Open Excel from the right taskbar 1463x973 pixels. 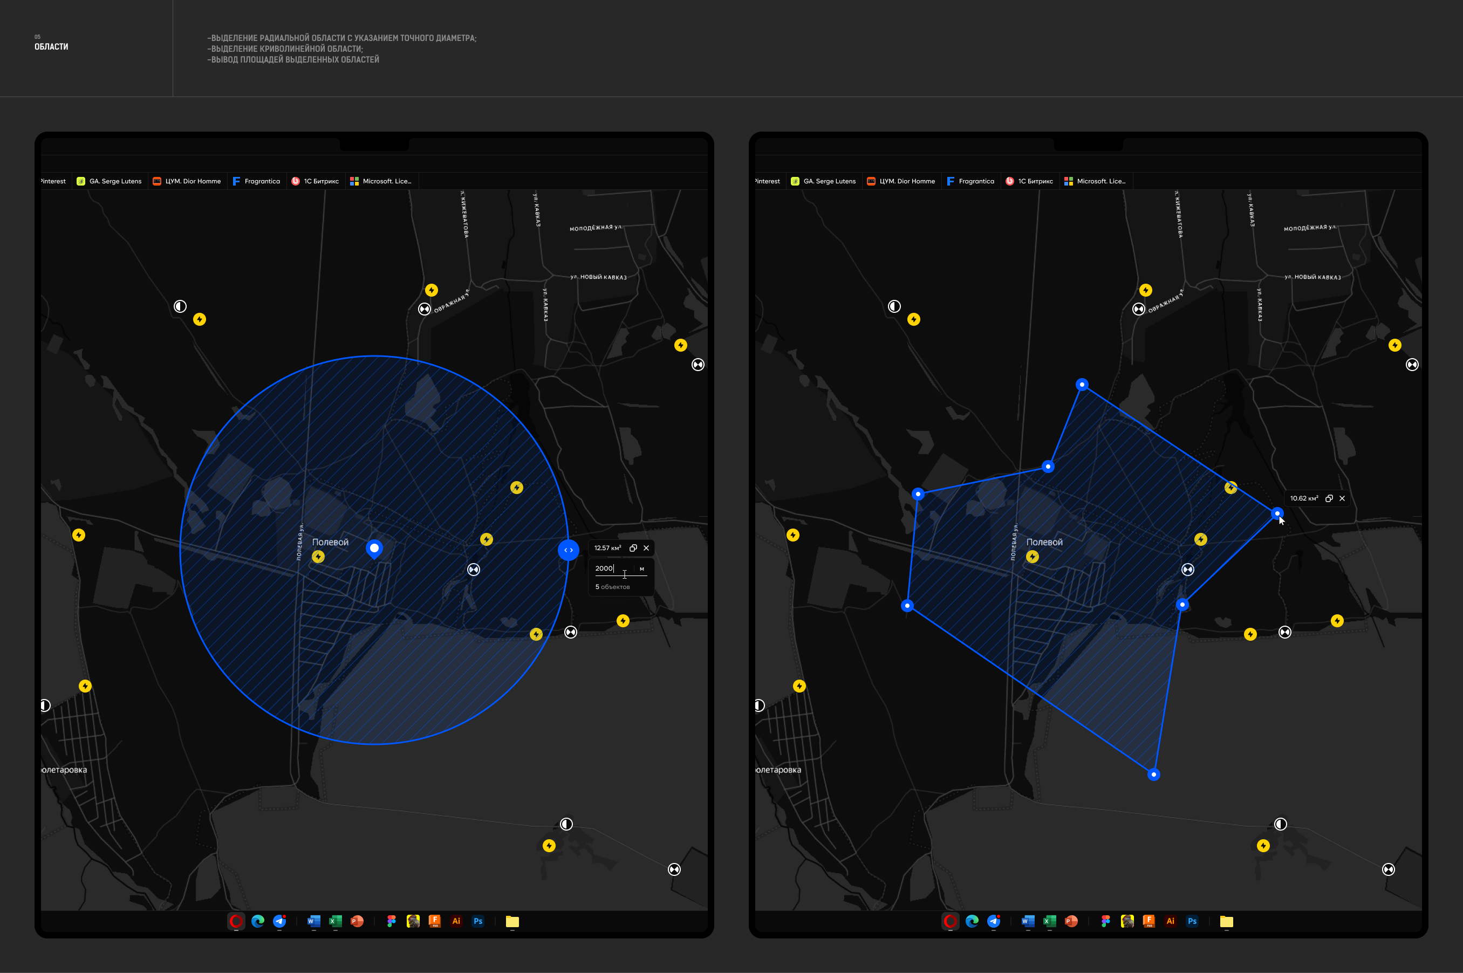point(1050,921)
